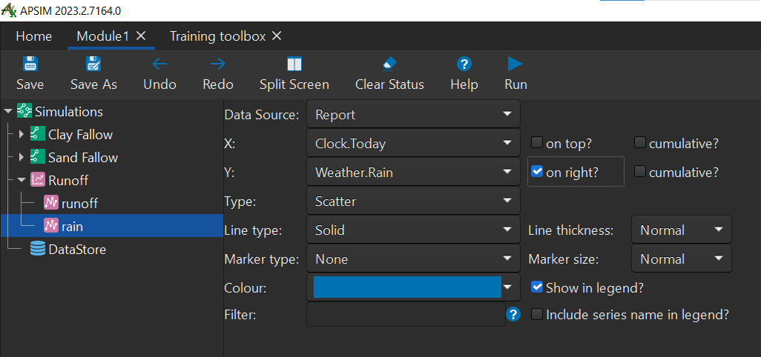Open the Data Source dropdown

tap(413, 114)
